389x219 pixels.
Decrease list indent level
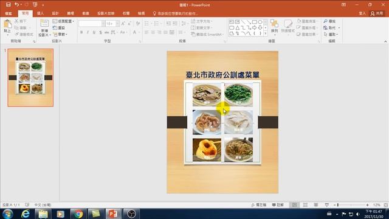coord(168,24)
